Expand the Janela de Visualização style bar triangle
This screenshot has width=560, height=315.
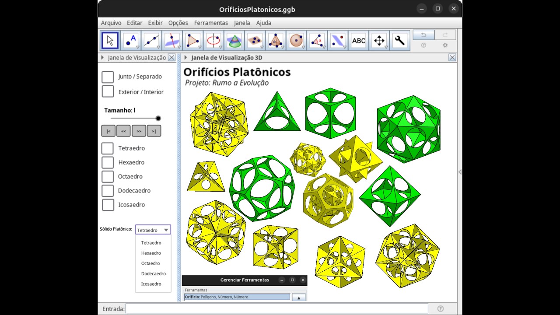[102, 57]
